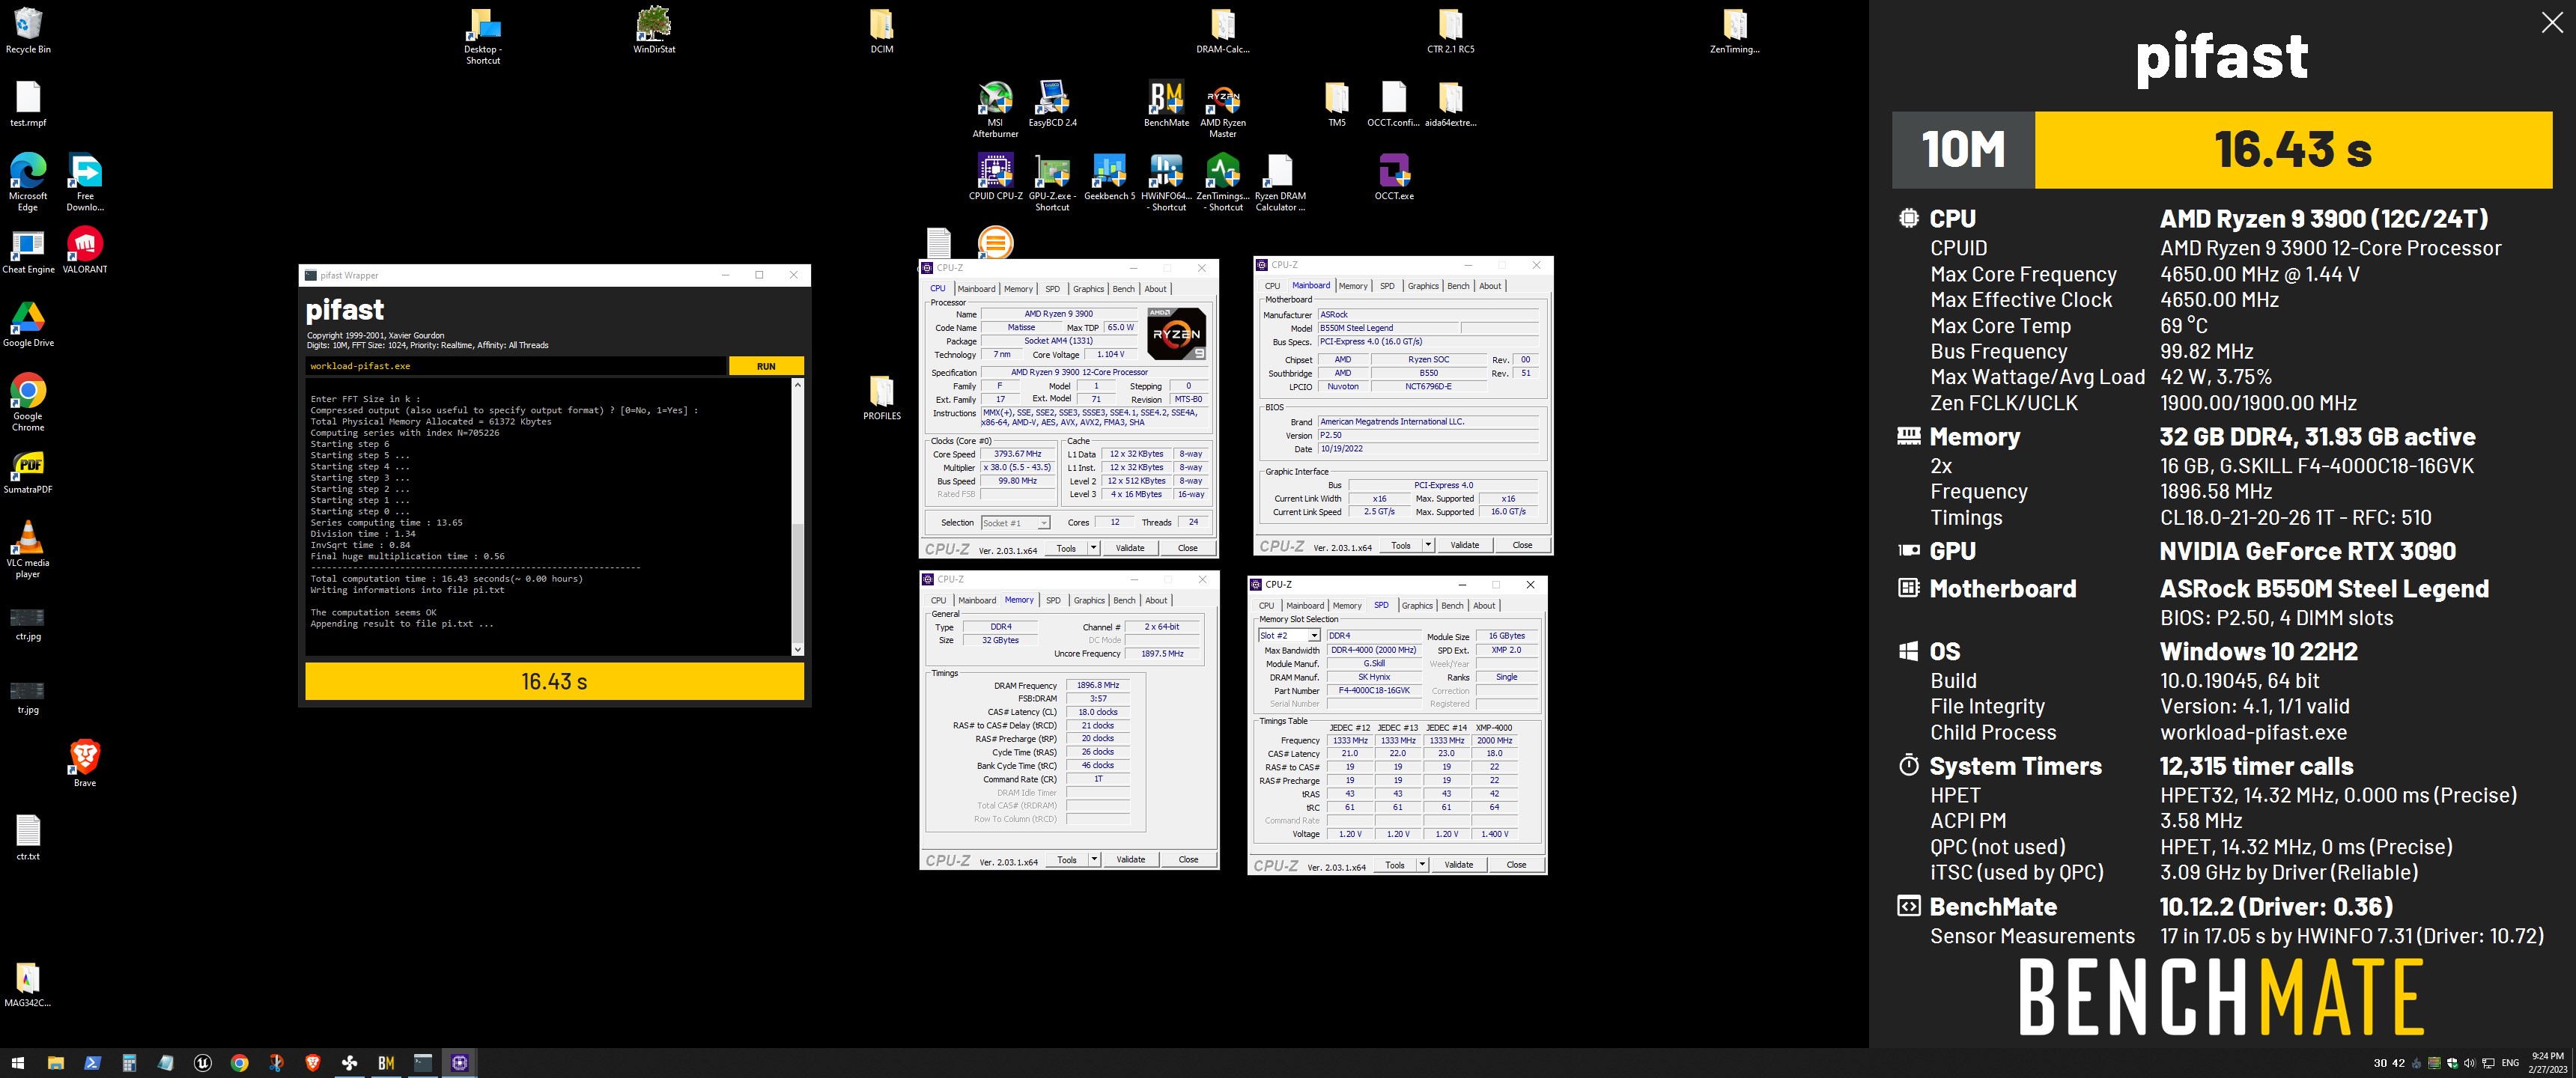Open the ctr.txt file on desktop
Viewport: 2576px width, 1078px height.
[28, 838]
